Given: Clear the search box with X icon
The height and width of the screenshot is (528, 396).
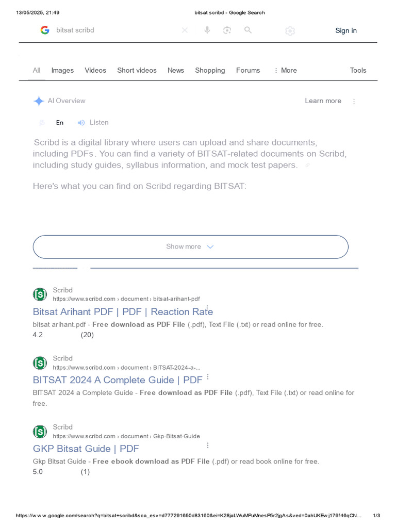Looking at the screenshot, I should pyautogui.click(x=185, y=30).
